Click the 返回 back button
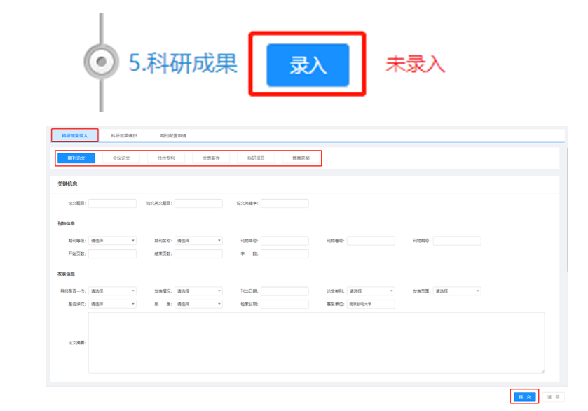This screenshot has width=588, height=411. (x=553, y=397)
